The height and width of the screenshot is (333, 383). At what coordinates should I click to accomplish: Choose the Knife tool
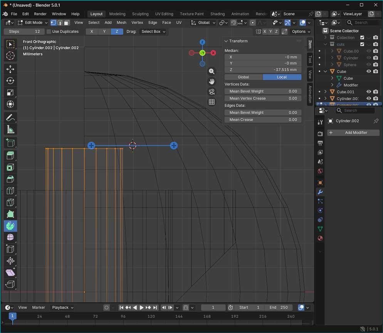click(10, 202)
